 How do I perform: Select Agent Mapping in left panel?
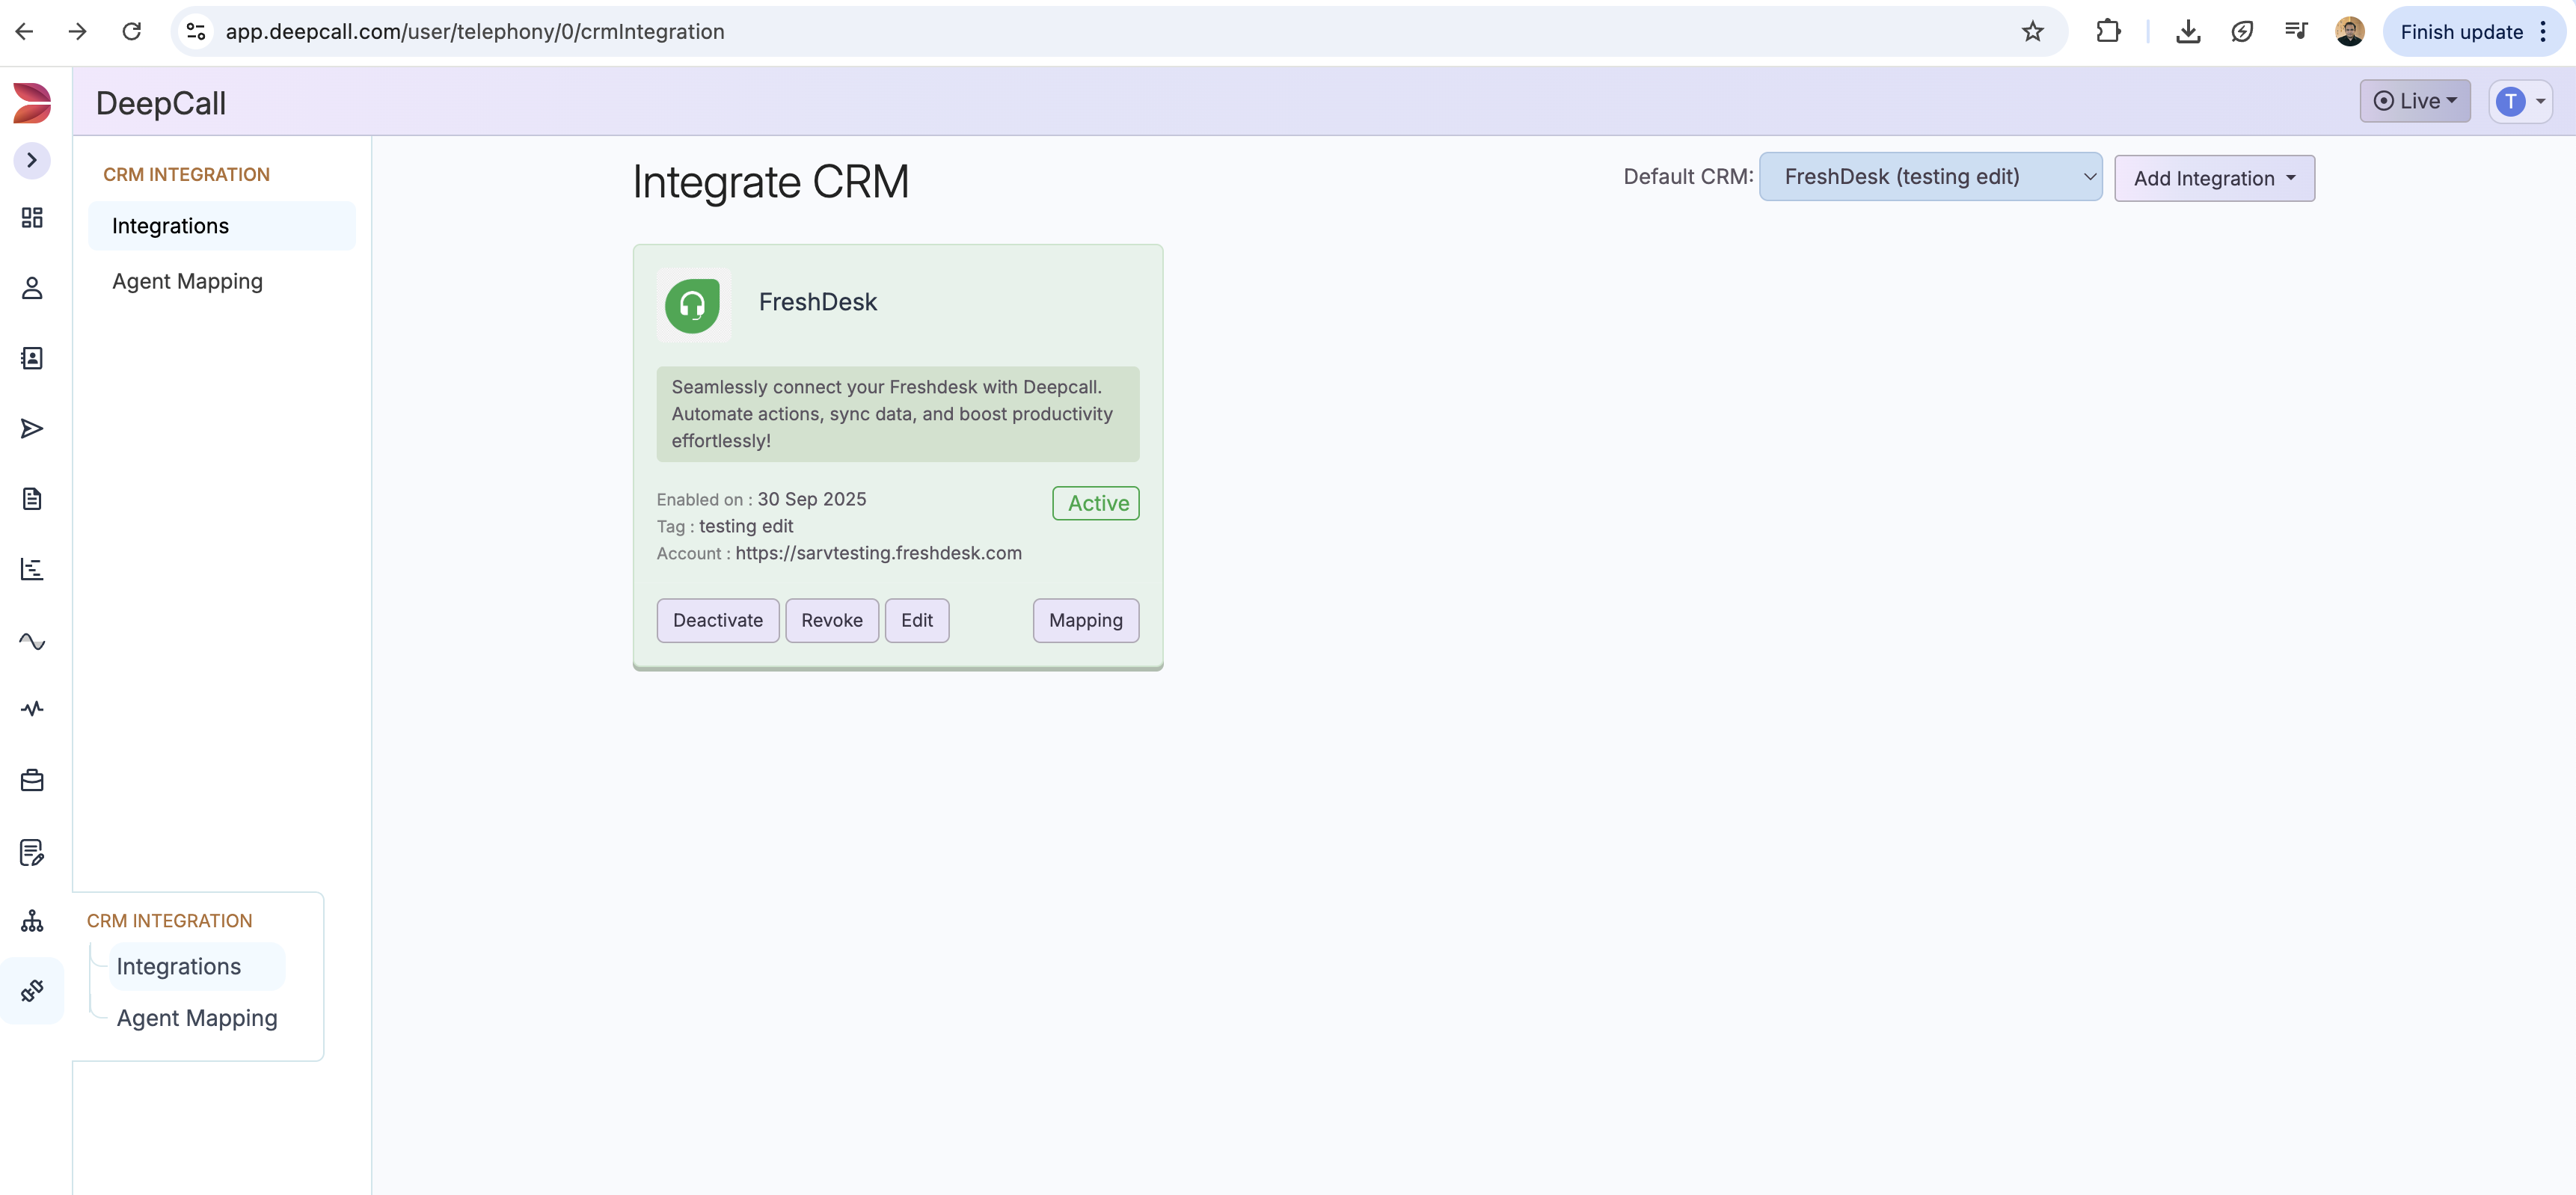click(187, 282)
